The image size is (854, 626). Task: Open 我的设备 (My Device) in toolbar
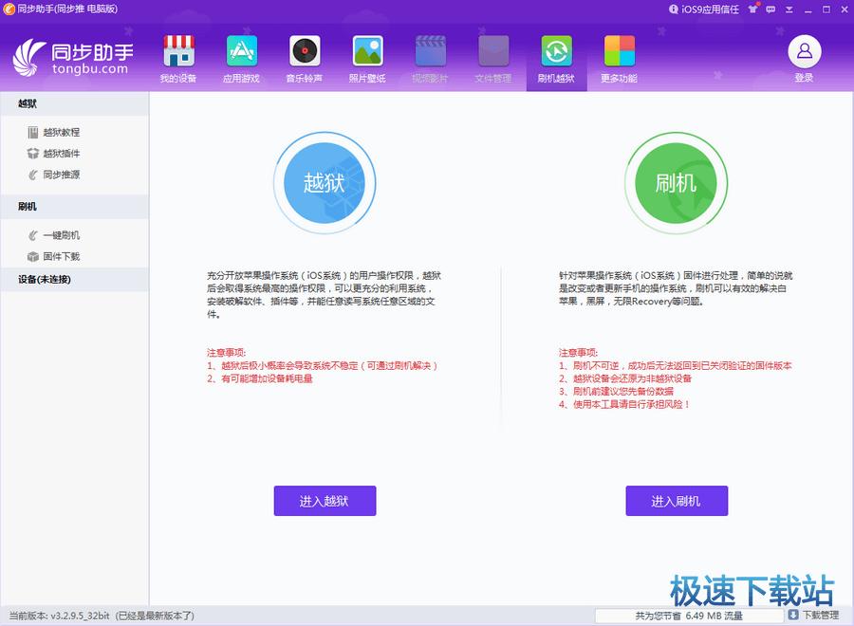click(x=178, y=59)
